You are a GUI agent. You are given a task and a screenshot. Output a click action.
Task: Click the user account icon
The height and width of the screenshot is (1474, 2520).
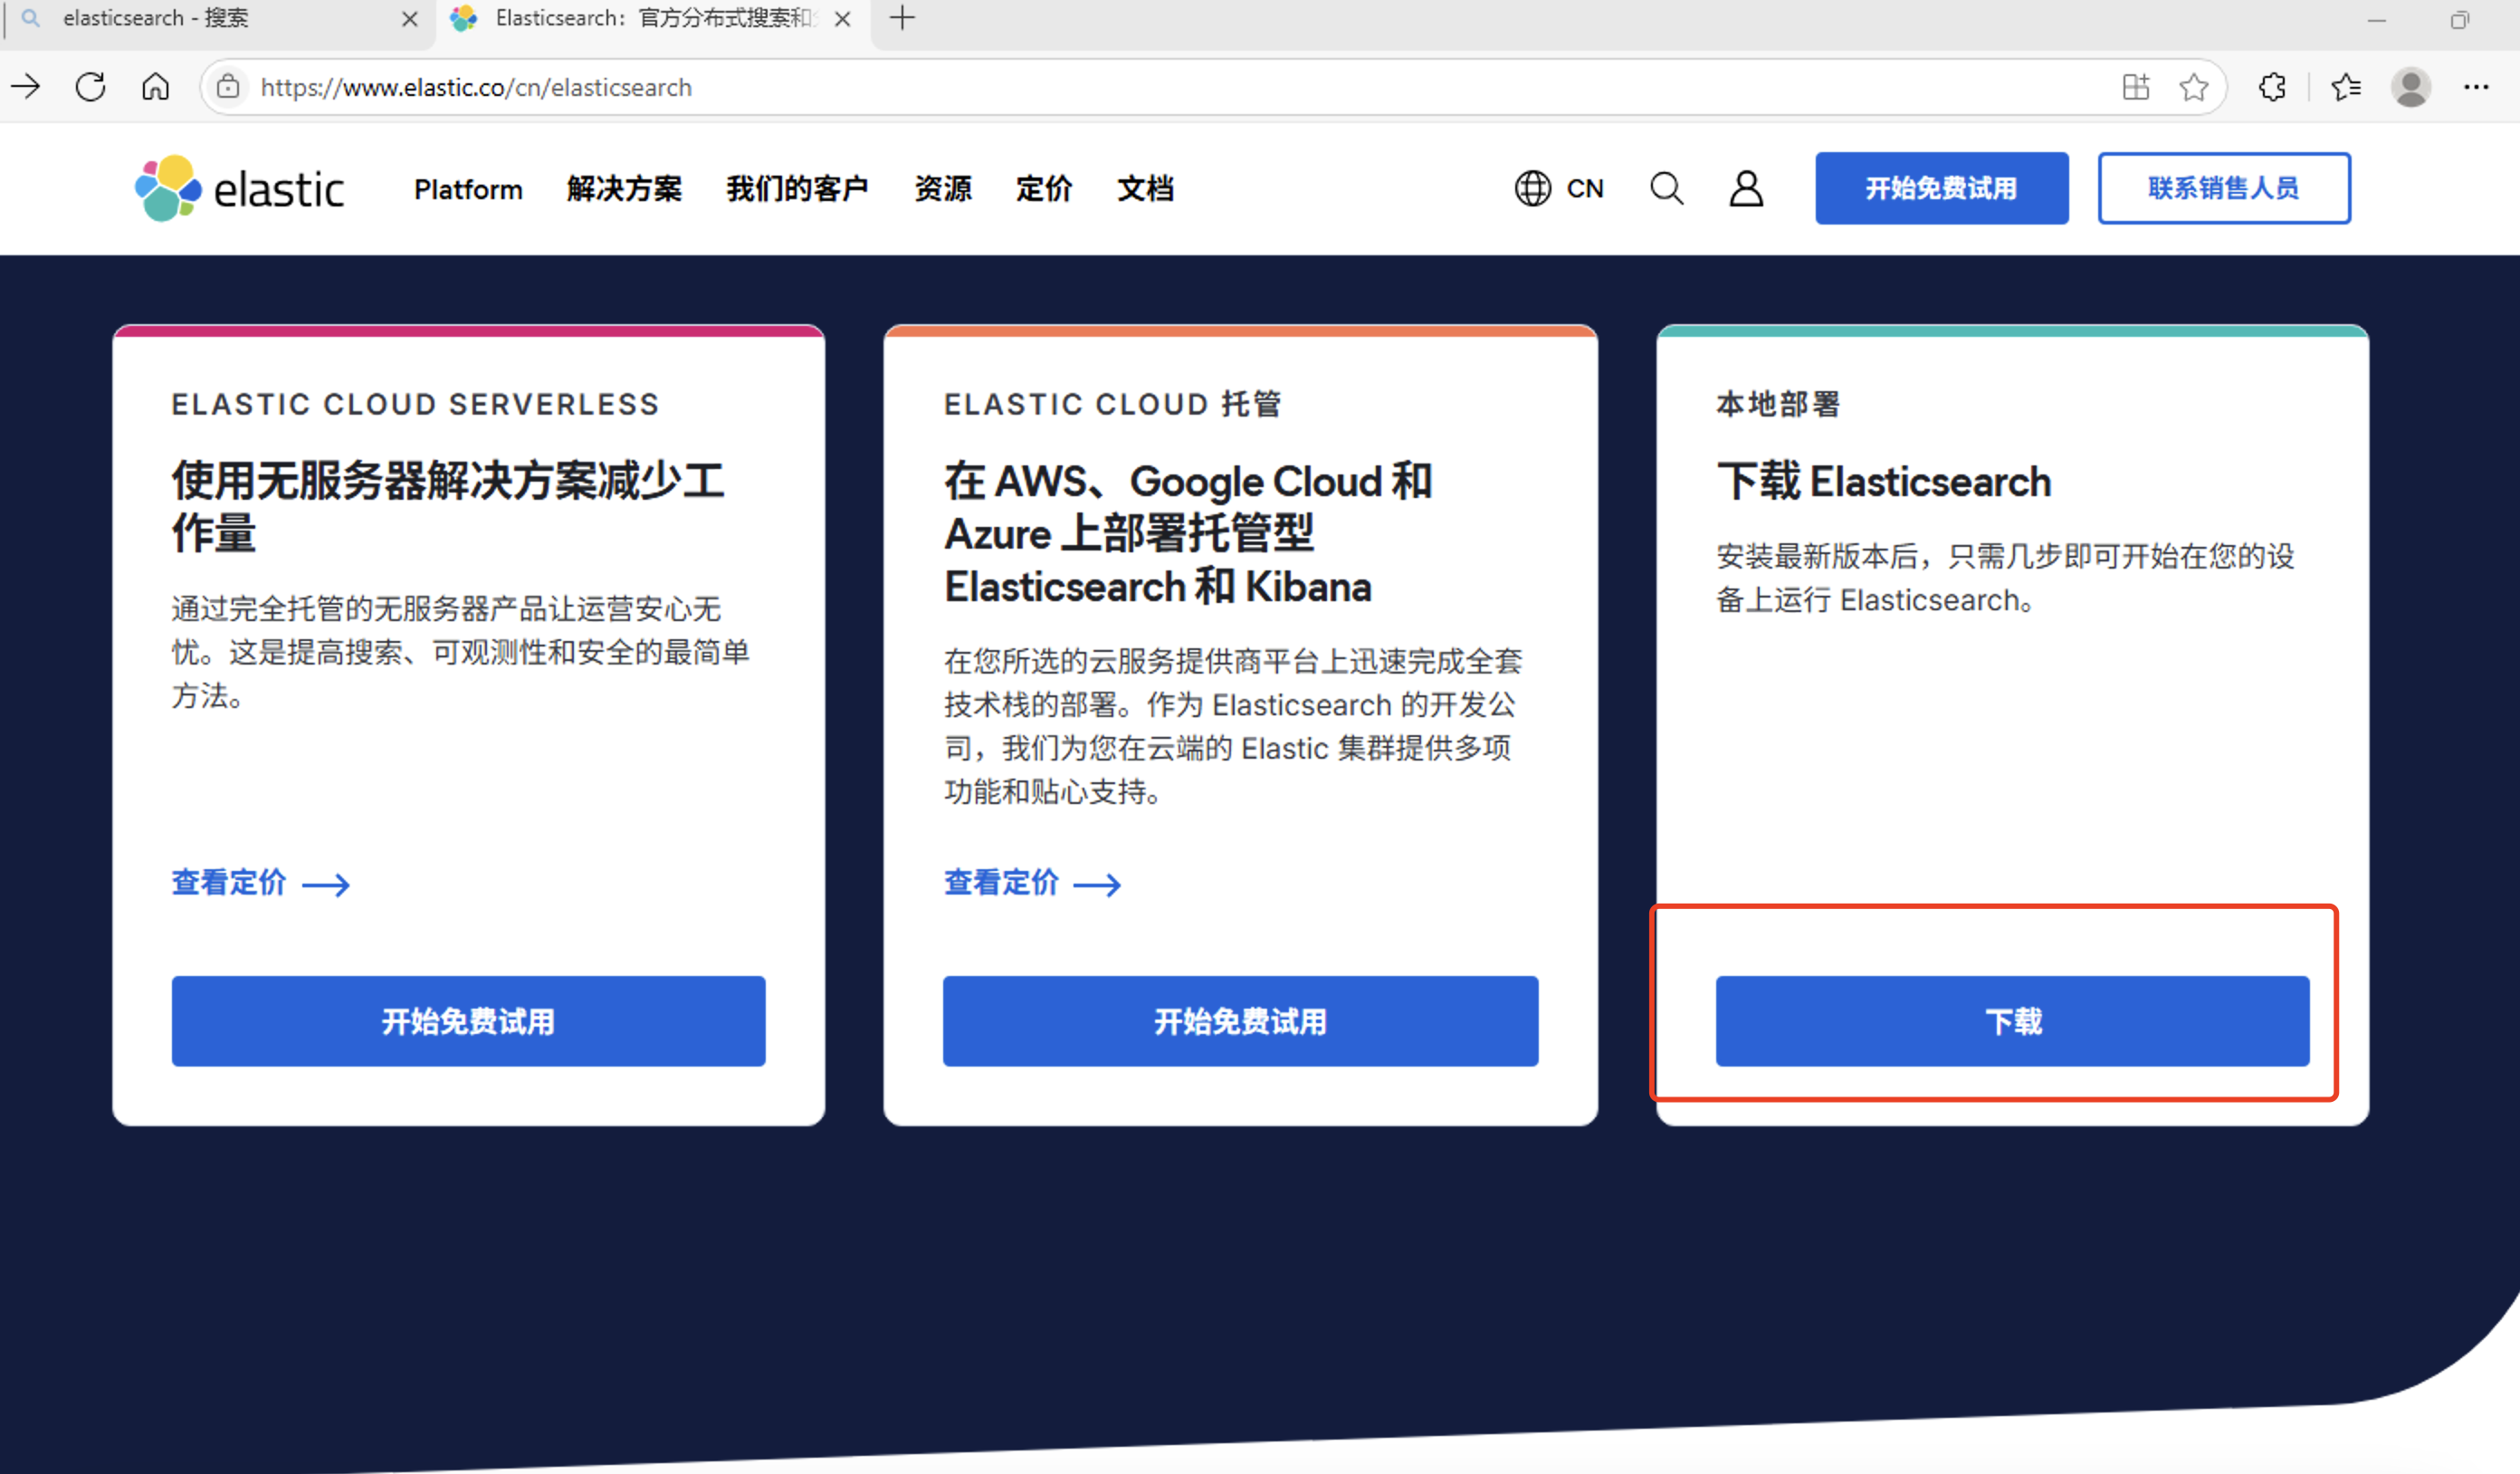click(x=1746, y=188)
